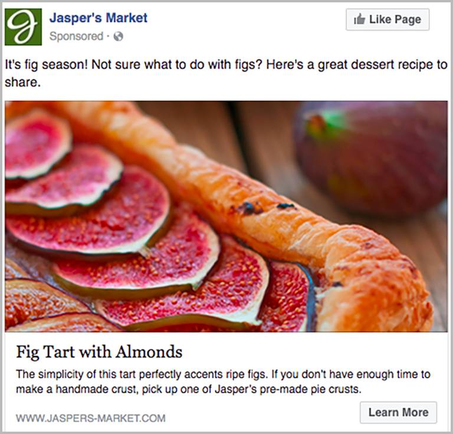Click the word "share." in the caption

click(22, 83)
